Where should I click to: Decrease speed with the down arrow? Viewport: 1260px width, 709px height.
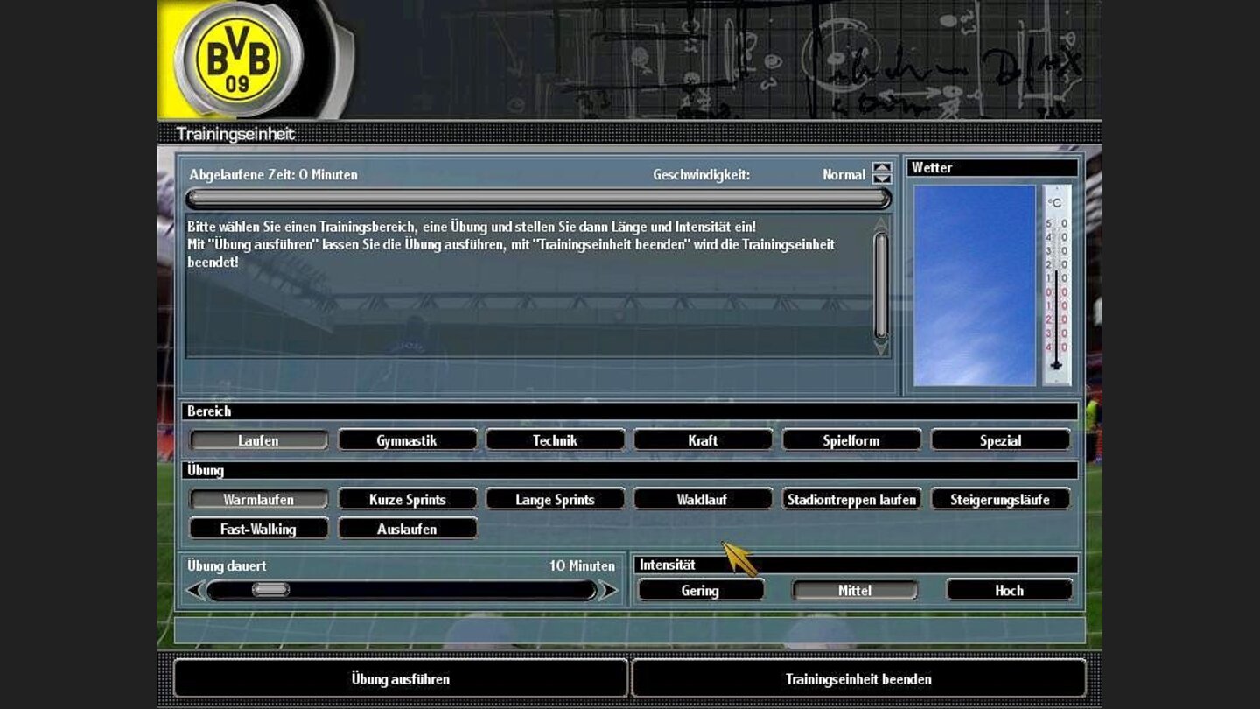pyautogui.click(x=882, y=179)
